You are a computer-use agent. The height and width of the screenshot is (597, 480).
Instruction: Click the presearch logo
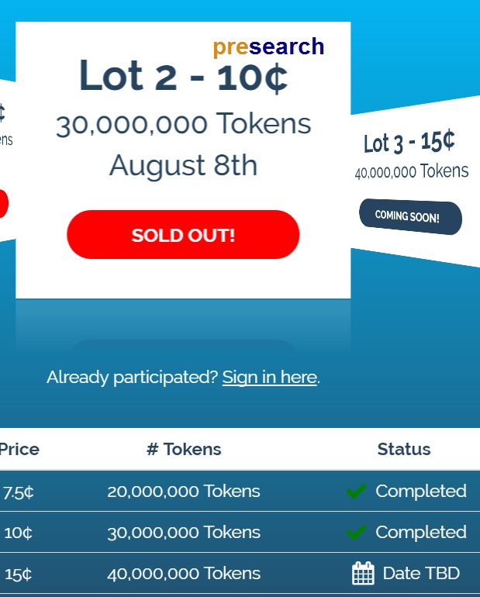click(x=268, y=47)
